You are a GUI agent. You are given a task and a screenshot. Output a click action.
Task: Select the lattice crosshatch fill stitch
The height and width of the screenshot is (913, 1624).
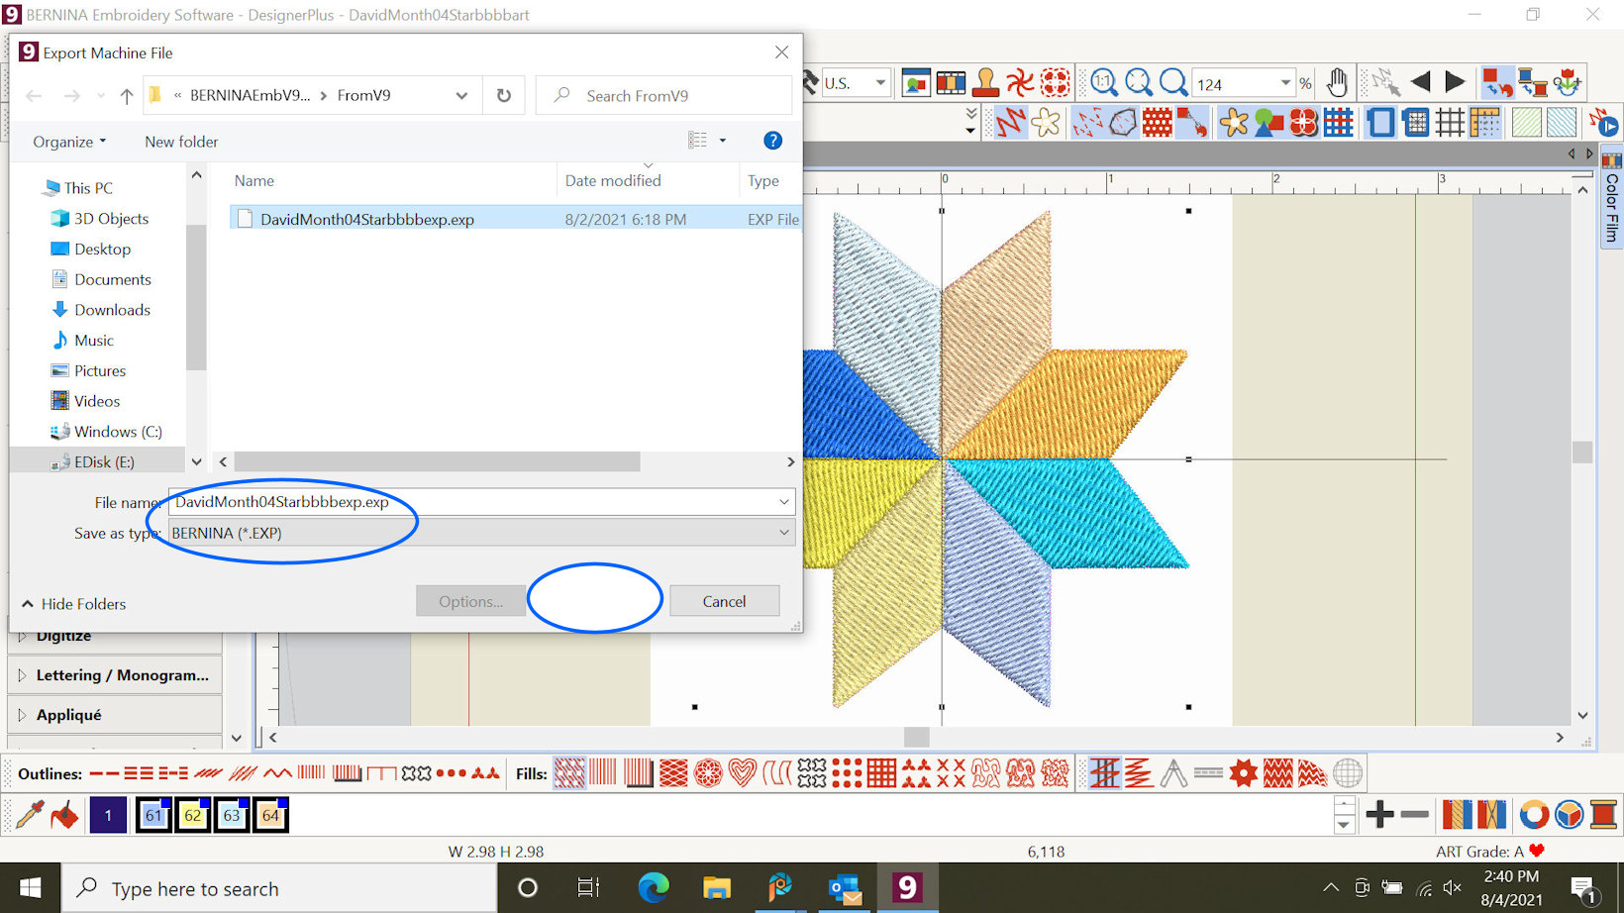(x=673, y=773)
